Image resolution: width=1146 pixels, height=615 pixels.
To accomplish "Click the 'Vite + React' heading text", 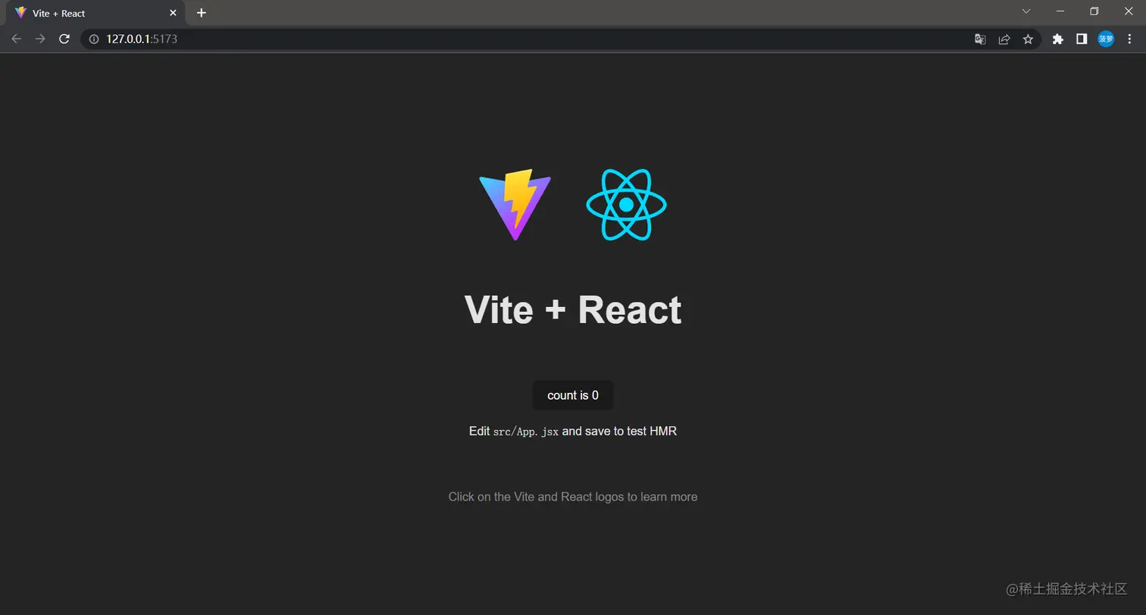I will (x=573, y=310).
